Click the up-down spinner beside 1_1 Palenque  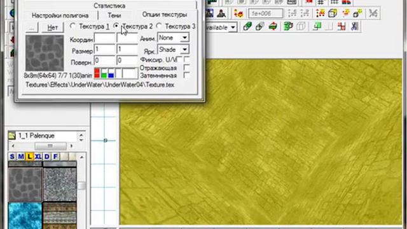point(81,137)
